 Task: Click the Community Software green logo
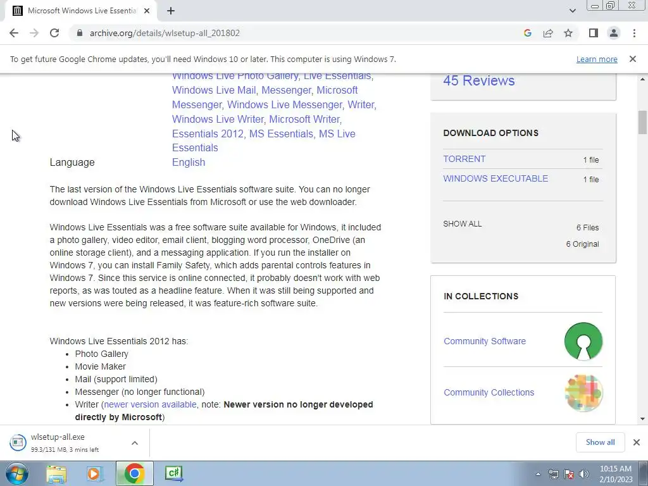[x=583, y=341]
